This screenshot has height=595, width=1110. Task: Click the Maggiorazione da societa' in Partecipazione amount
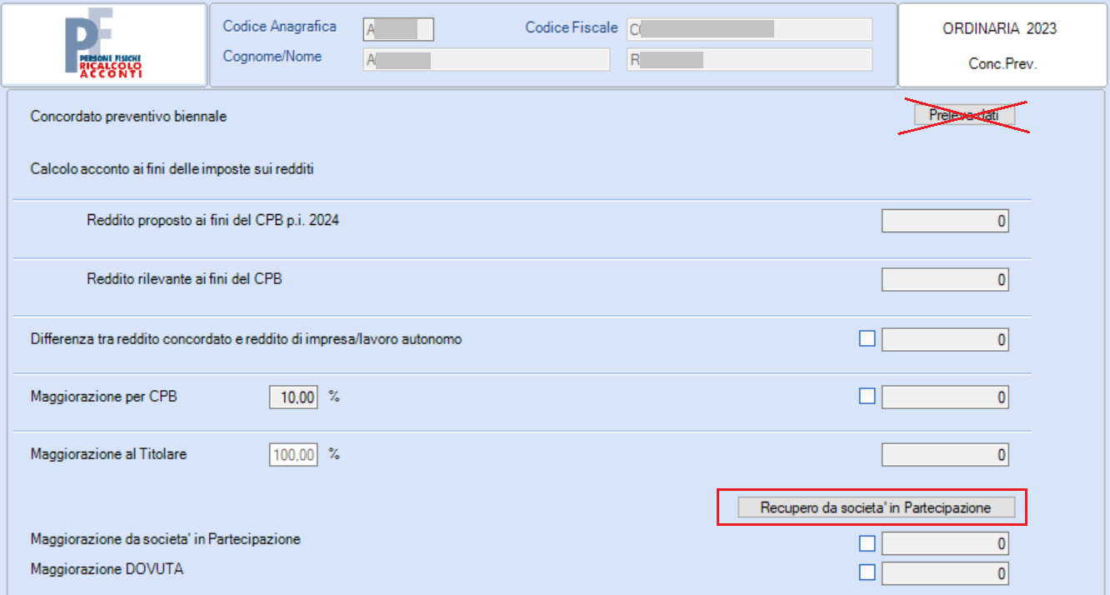coord(945,544)
